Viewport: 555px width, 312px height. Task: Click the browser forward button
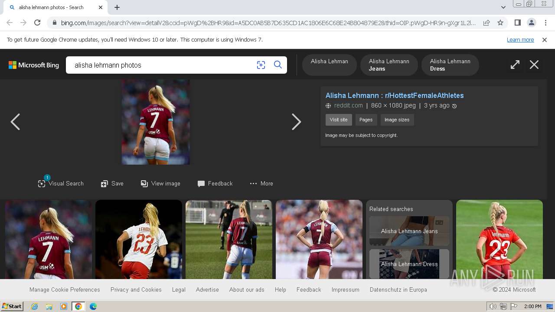click(x=23, y=23)
